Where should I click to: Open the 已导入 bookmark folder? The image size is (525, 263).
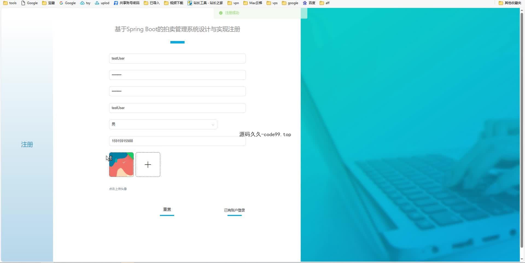(x=152, y=3)
